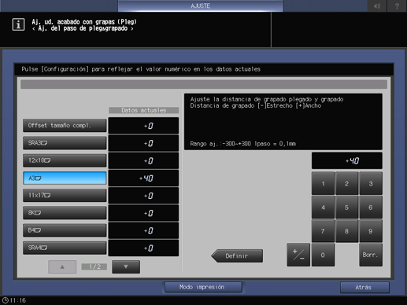The width and height of the screenshot is (407, 305).
Task: Click 8K current data value +0
Action: pyautogui.click(x=143, y=213)
